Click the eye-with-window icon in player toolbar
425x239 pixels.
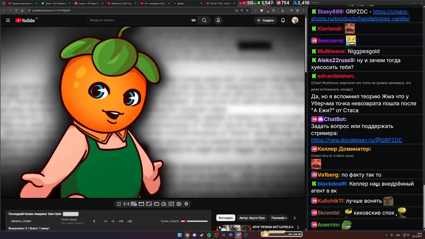tap(134, 204)
